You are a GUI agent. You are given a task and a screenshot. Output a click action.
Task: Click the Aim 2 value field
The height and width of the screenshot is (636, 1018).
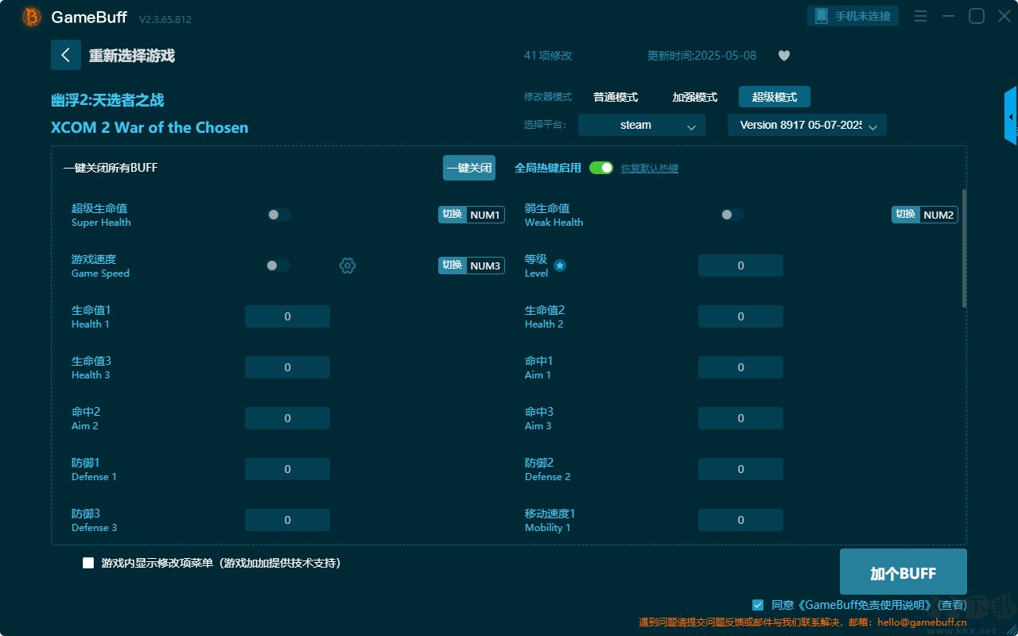coord(287,418)
